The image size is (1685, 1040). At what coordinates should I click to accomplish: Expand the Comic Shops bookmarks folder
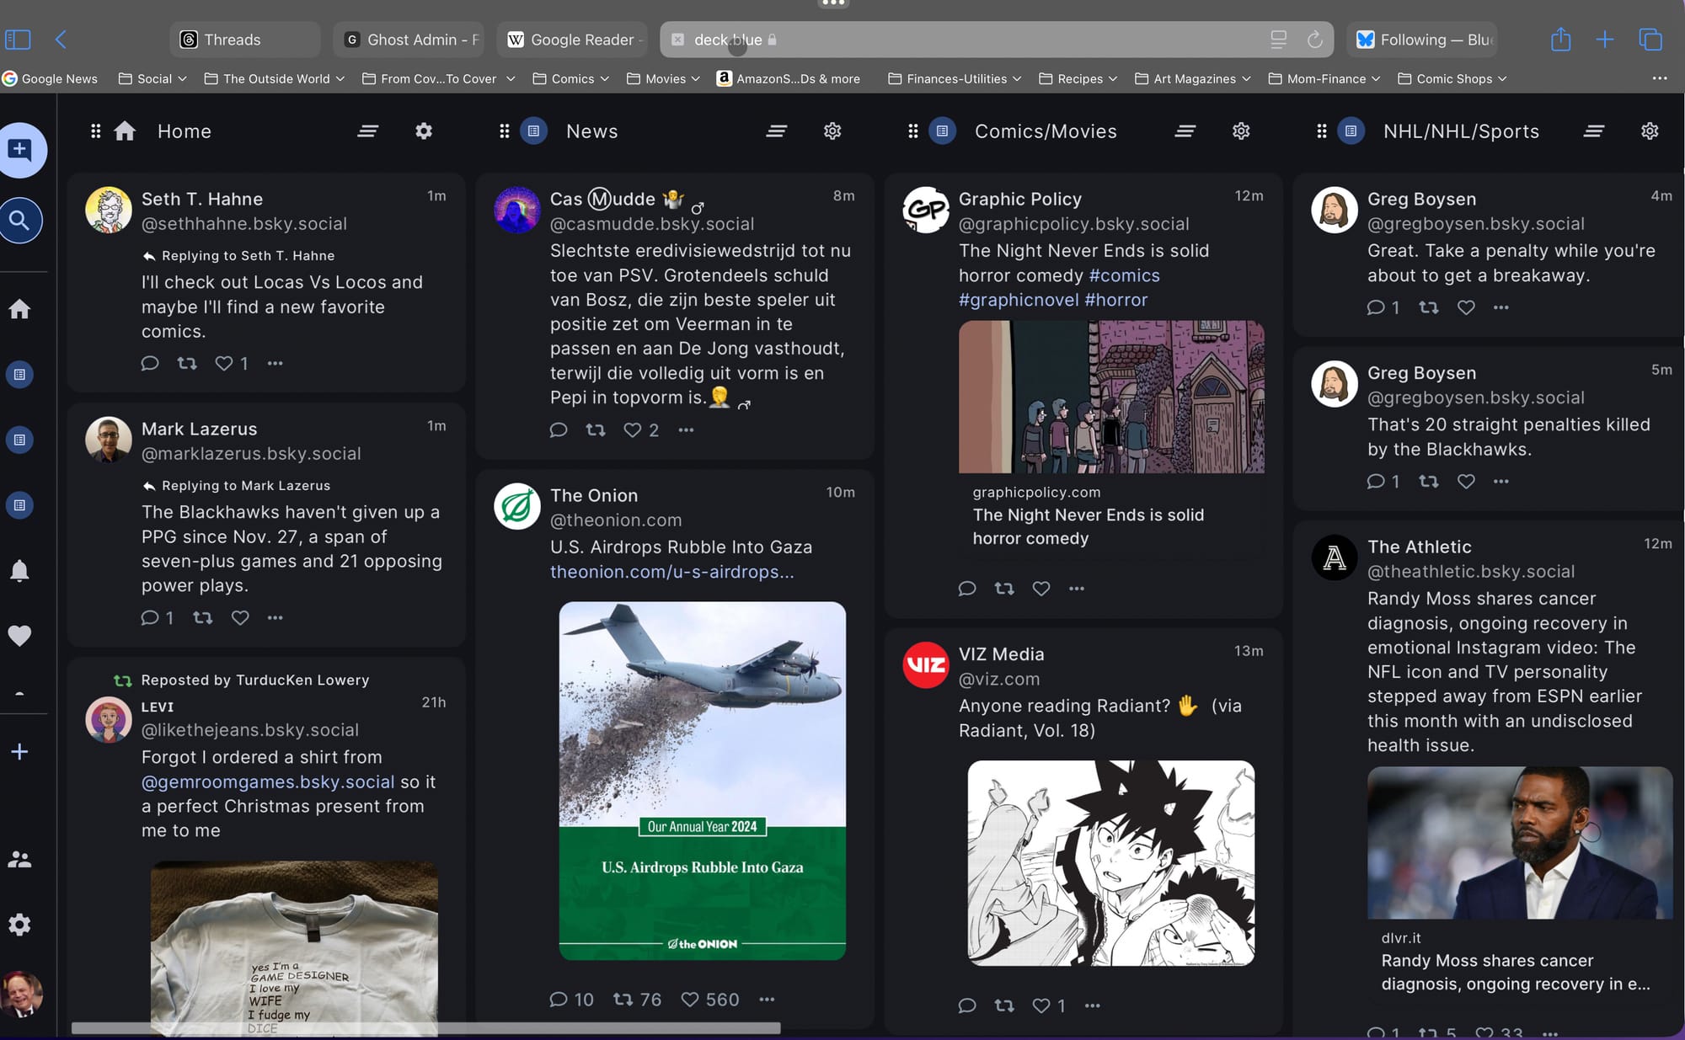coord(1452,78)
